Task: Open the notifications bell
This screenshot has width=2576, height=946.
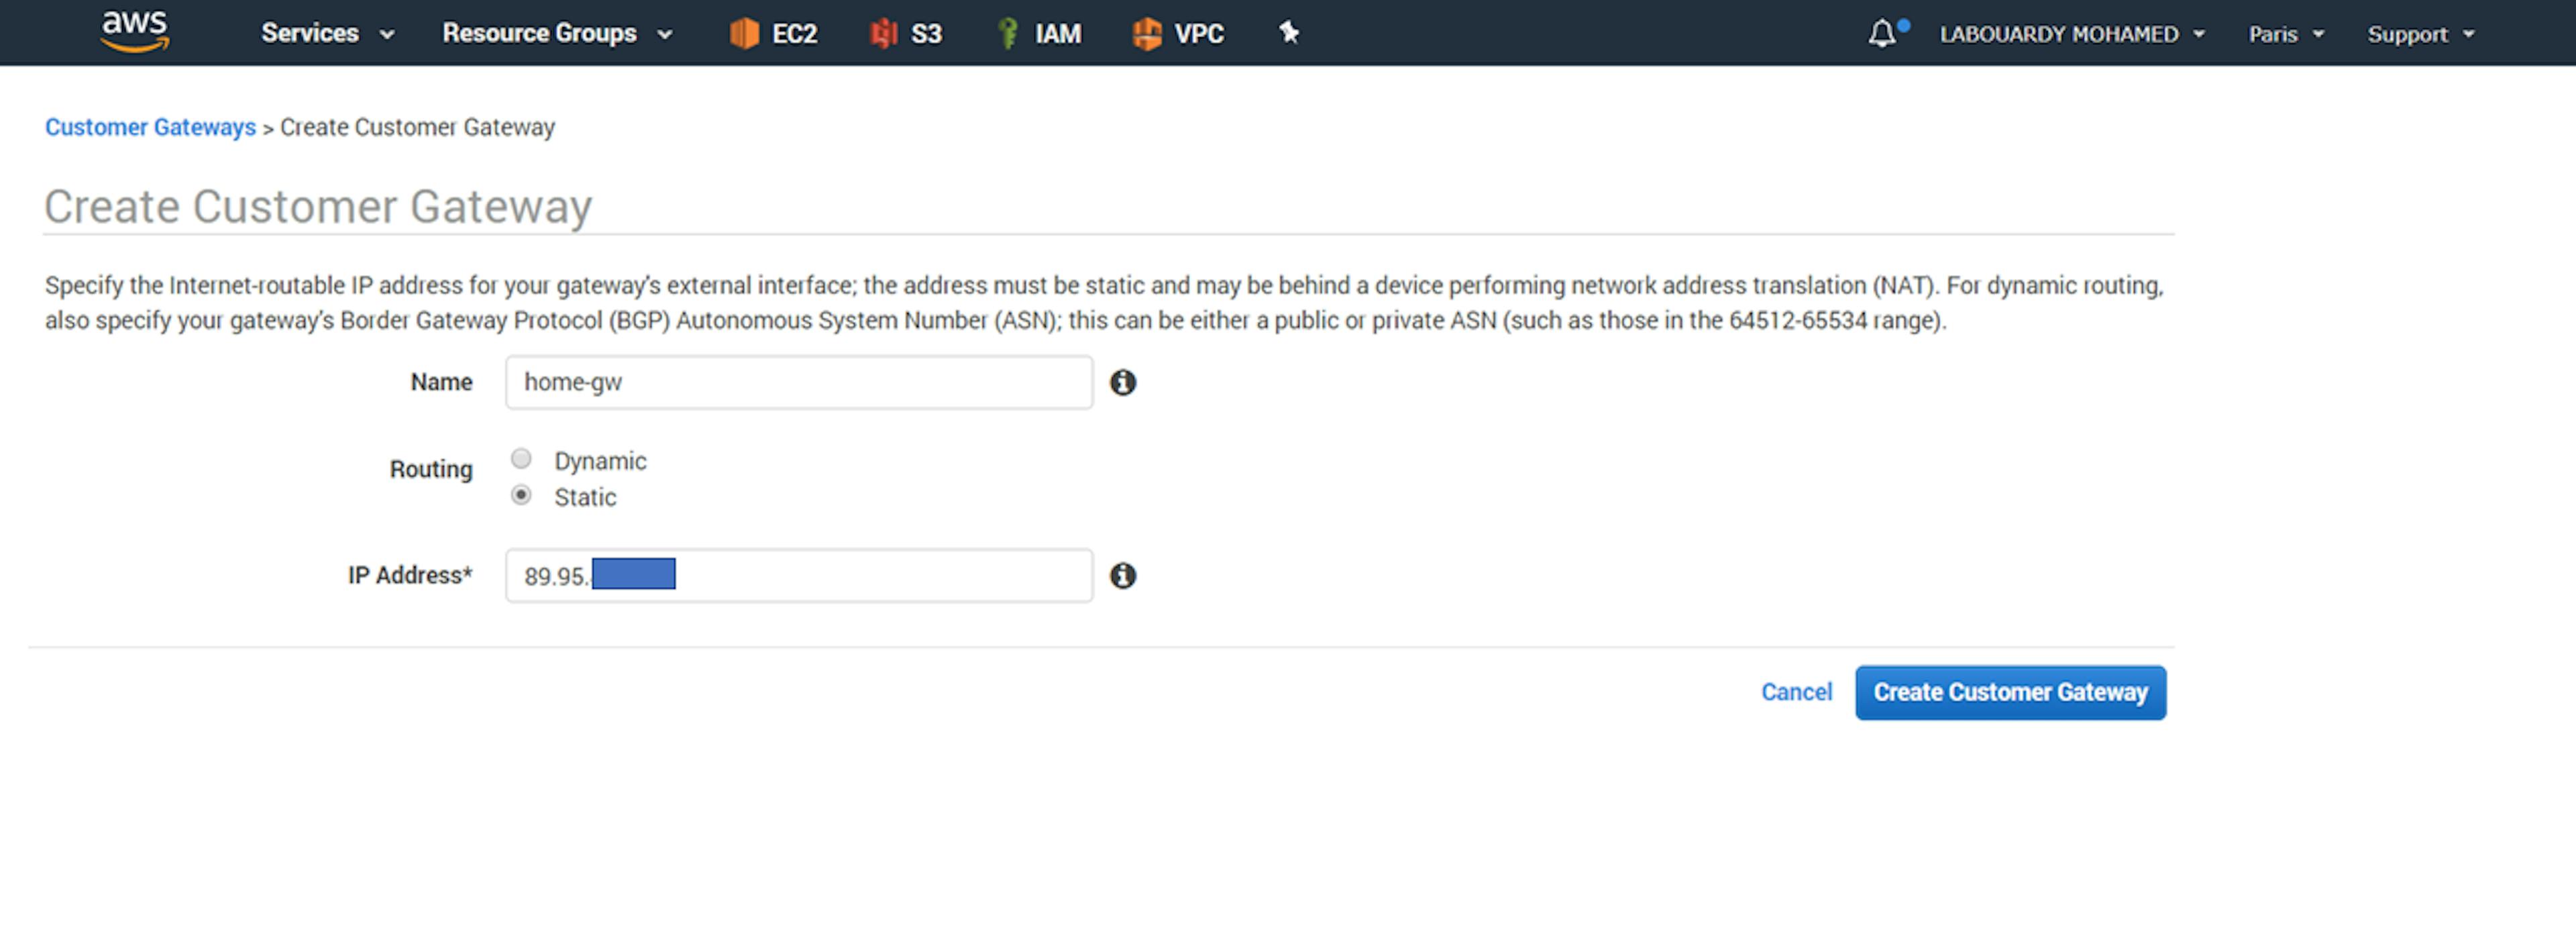Action: click(1882, 34)
